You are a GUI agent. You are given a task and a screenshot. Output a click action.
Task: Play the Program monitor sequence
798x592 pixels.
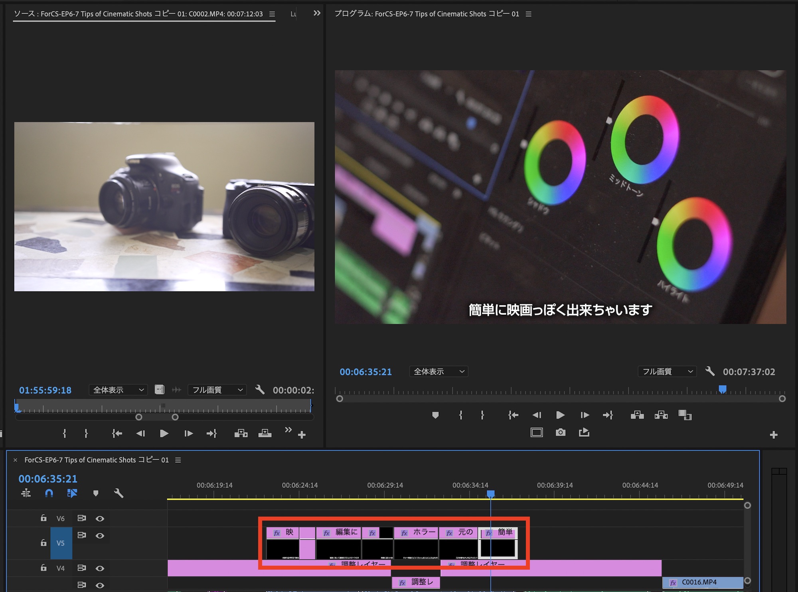click(x=560, y=415)
